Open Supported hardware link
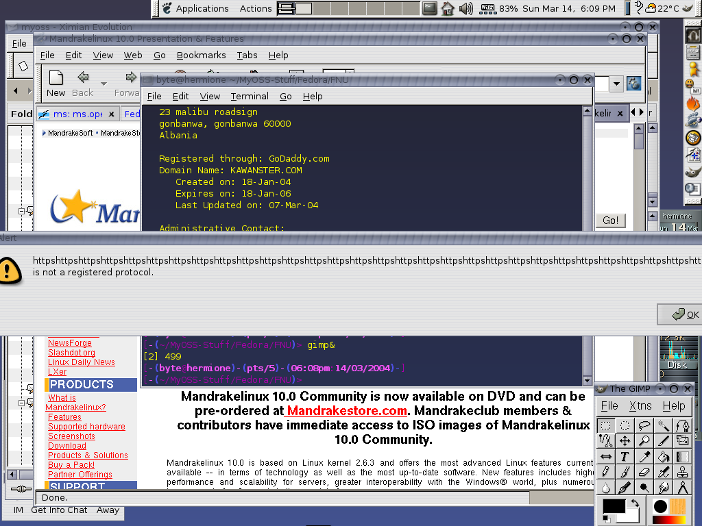Image resolution: width=702 pixels, height=526 pixels. click(x=86, y=426)
